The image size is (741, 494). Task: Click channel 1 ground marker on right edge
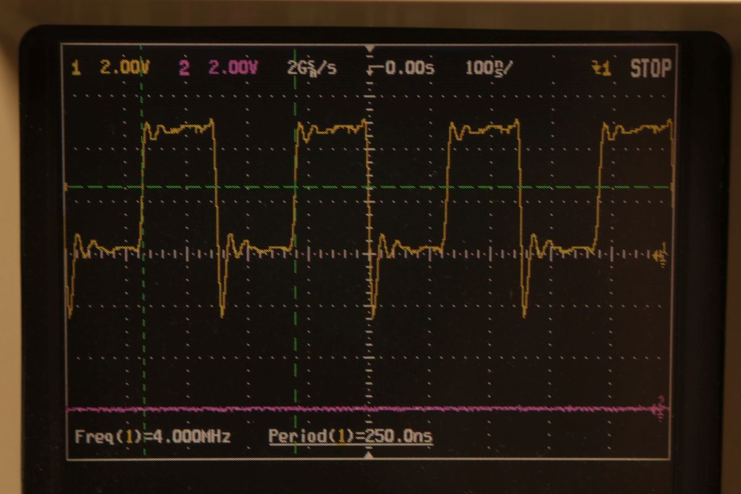661,255
